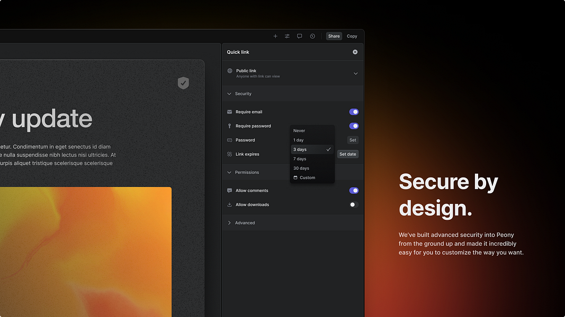This screenshot has height=317, width=565.
Task: Close the Quick link panel
Action: point(355,52)
